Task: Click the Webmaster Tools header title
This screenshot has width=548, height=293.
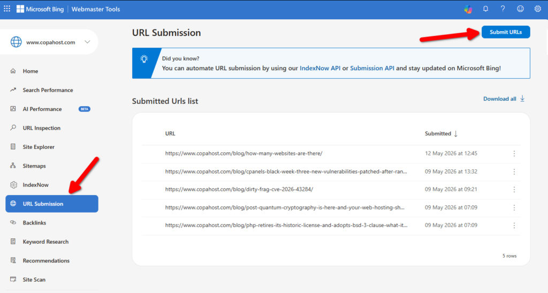Action: 96,9
